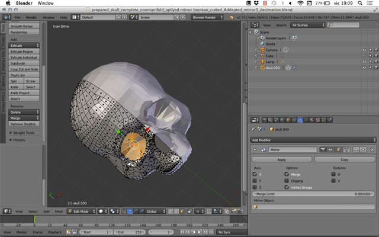
Task: Open the Extrude dropdown in tool shelf
Action: [x=24, y=46]
